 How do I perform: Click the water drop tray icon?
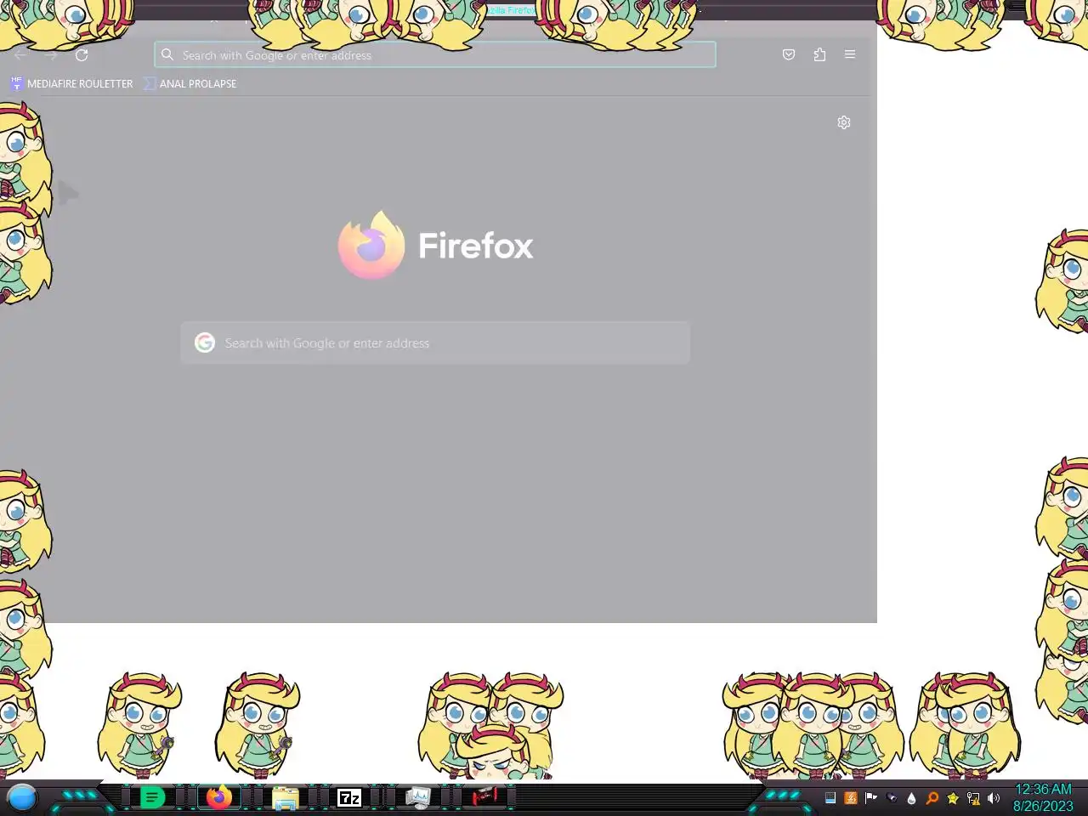point(912,798)
